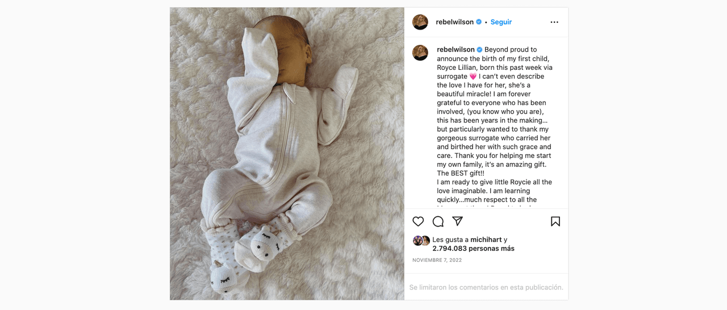Click the baby photo in the post
Screen dimensions: 727x310
(287, 154)
